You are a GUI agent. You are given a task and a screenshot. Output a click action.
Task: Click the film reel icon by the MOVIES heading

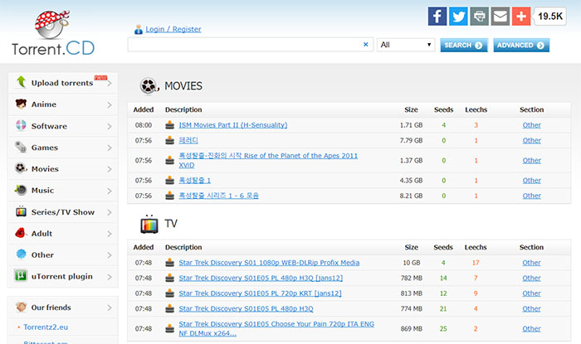(149, 86)
